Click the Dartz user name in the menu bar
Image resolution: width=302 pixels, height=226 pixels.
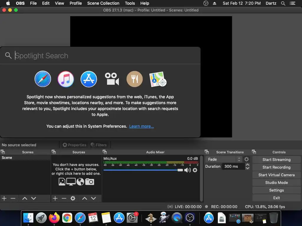pyautogui.click(x=271, y=3)
